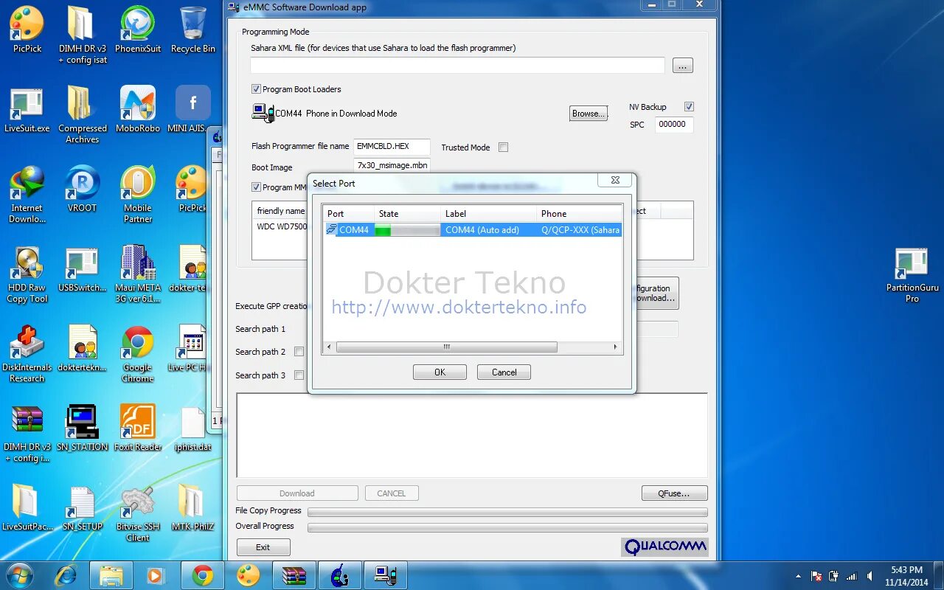Viewport: 944px width, 590px height.
Task: Launch Internet Download Manager shortcut
Action: 27,195
